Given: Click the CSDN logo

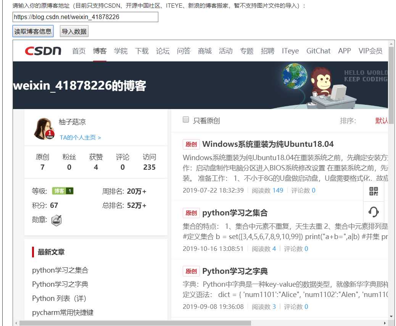Looking at the screenshot, I should point(43,51).
